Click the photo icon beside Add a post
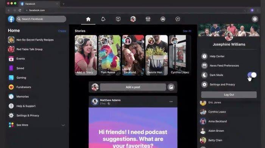 171,87
